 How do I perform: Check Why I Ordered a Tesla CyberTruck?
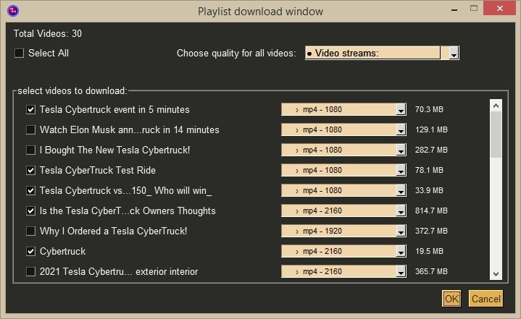[x=30, y=231]
